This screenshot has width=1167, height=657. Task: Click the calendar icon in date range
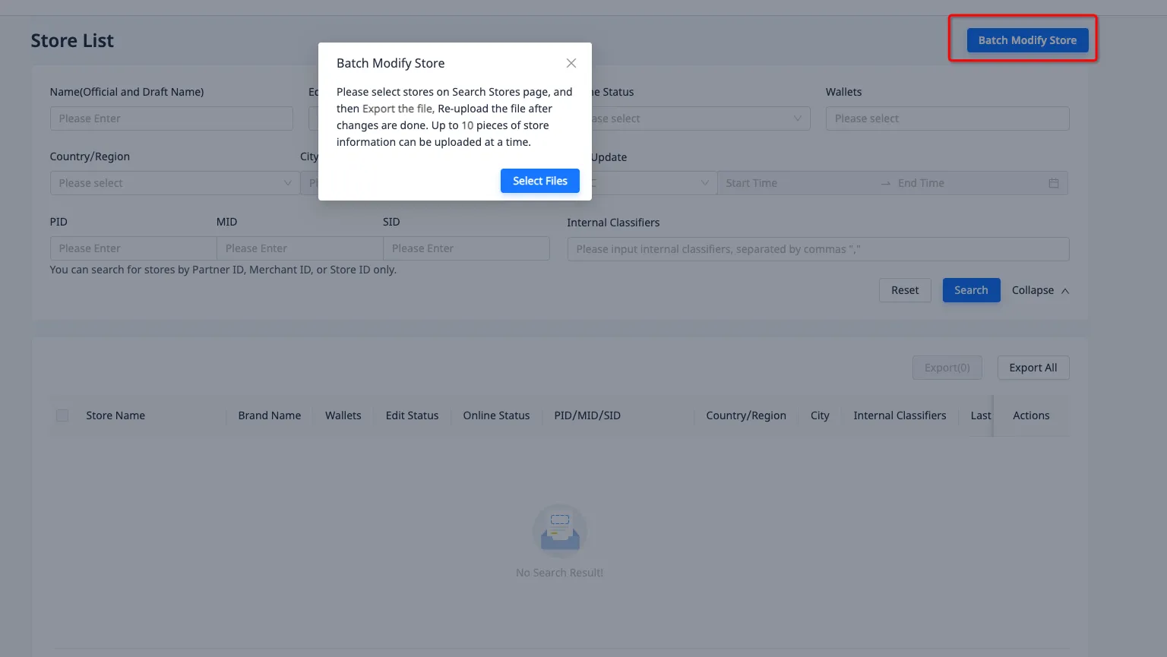point(1053,183)
